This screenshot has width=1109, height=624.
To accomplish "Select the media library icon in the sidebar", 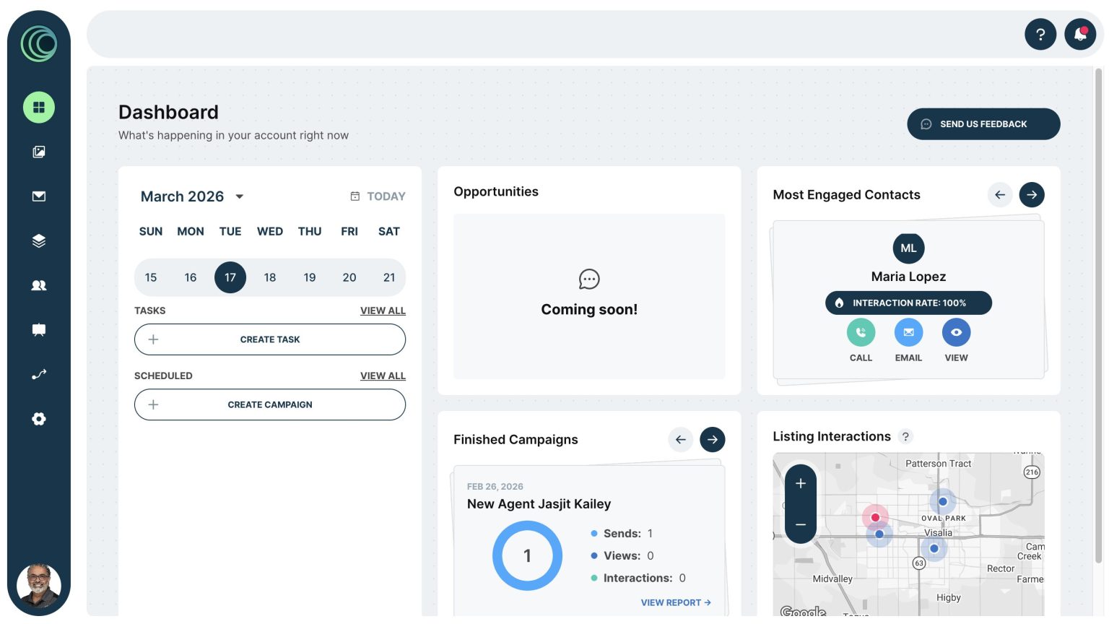I will coord(38,152).
